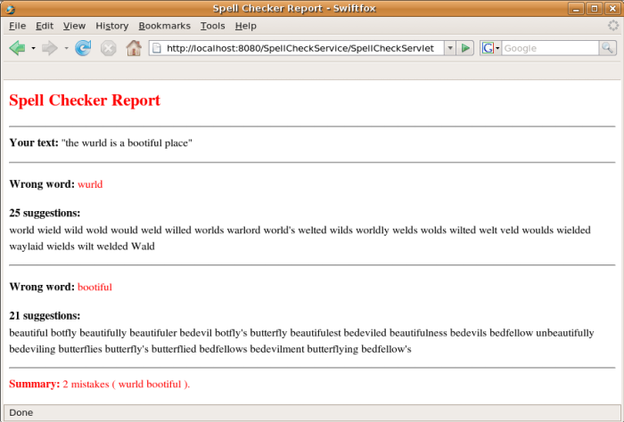
Task: Click the "21 suggestions:" label
Action: (45, 315)
